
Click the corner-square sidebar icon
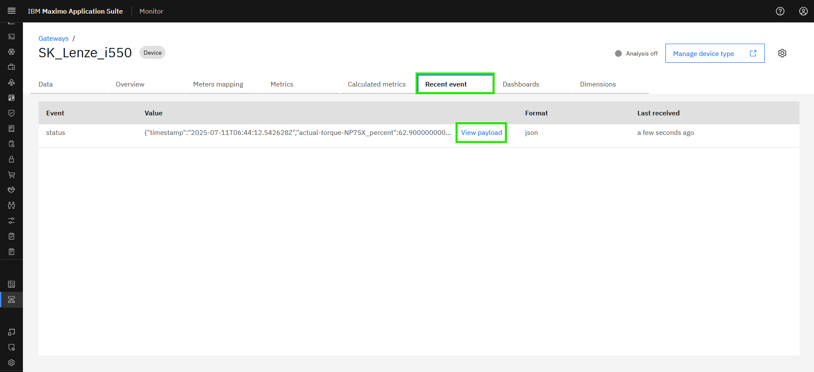[11, 332]
